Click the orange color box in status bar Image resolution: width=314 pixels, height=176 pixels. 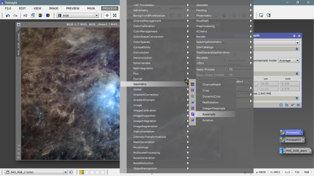tap(81, 172)
